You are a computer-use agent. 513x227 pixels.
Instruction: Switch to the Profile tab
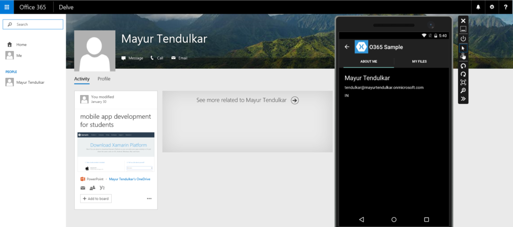click(x=104, y=79)
